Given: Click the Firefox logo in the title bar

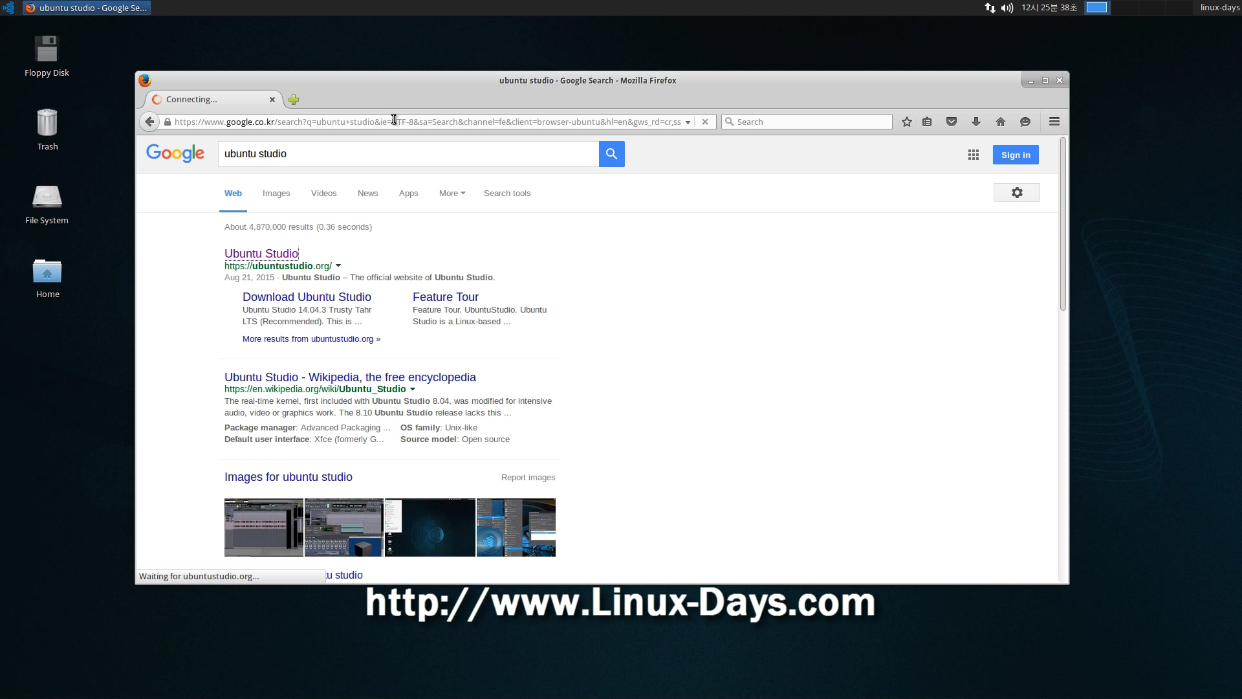Looking at the screenshot, I should pos(145,80).
